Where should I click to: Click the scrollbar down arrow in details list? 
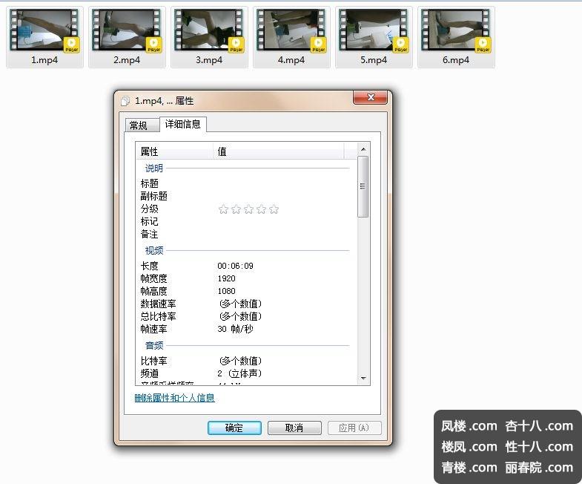[363, 379]
